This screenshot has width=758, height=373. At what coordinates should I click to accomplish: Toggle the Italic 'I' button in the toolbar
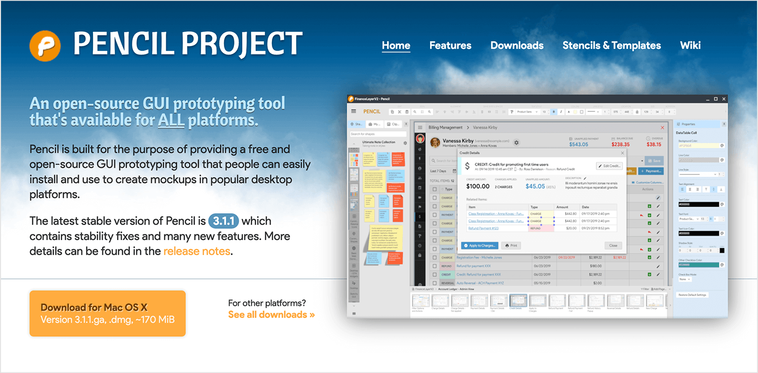pyautogui.click(x=561, y=112)
